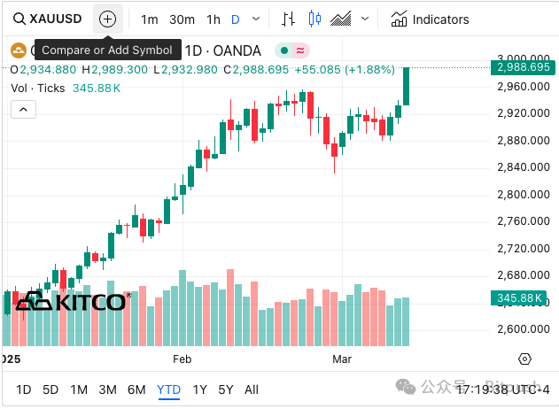Viewport: 559px width, 409px height.
Task: Click the gold symbol logo icon
Action: pyautogui.click(x=16, y=51)
